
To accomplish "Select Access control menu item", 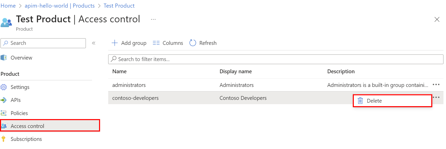I will 27,126.
